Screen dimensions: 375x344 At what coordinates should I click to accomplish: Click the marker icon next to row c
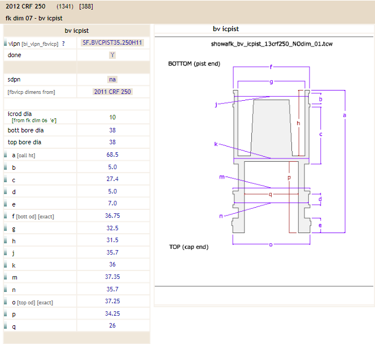(6, 179)
